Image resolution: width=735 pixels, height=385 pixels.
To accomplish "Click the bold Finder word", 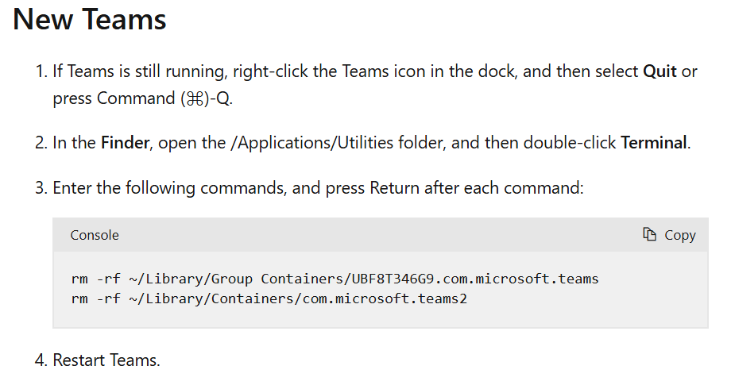I will point(126,142).
